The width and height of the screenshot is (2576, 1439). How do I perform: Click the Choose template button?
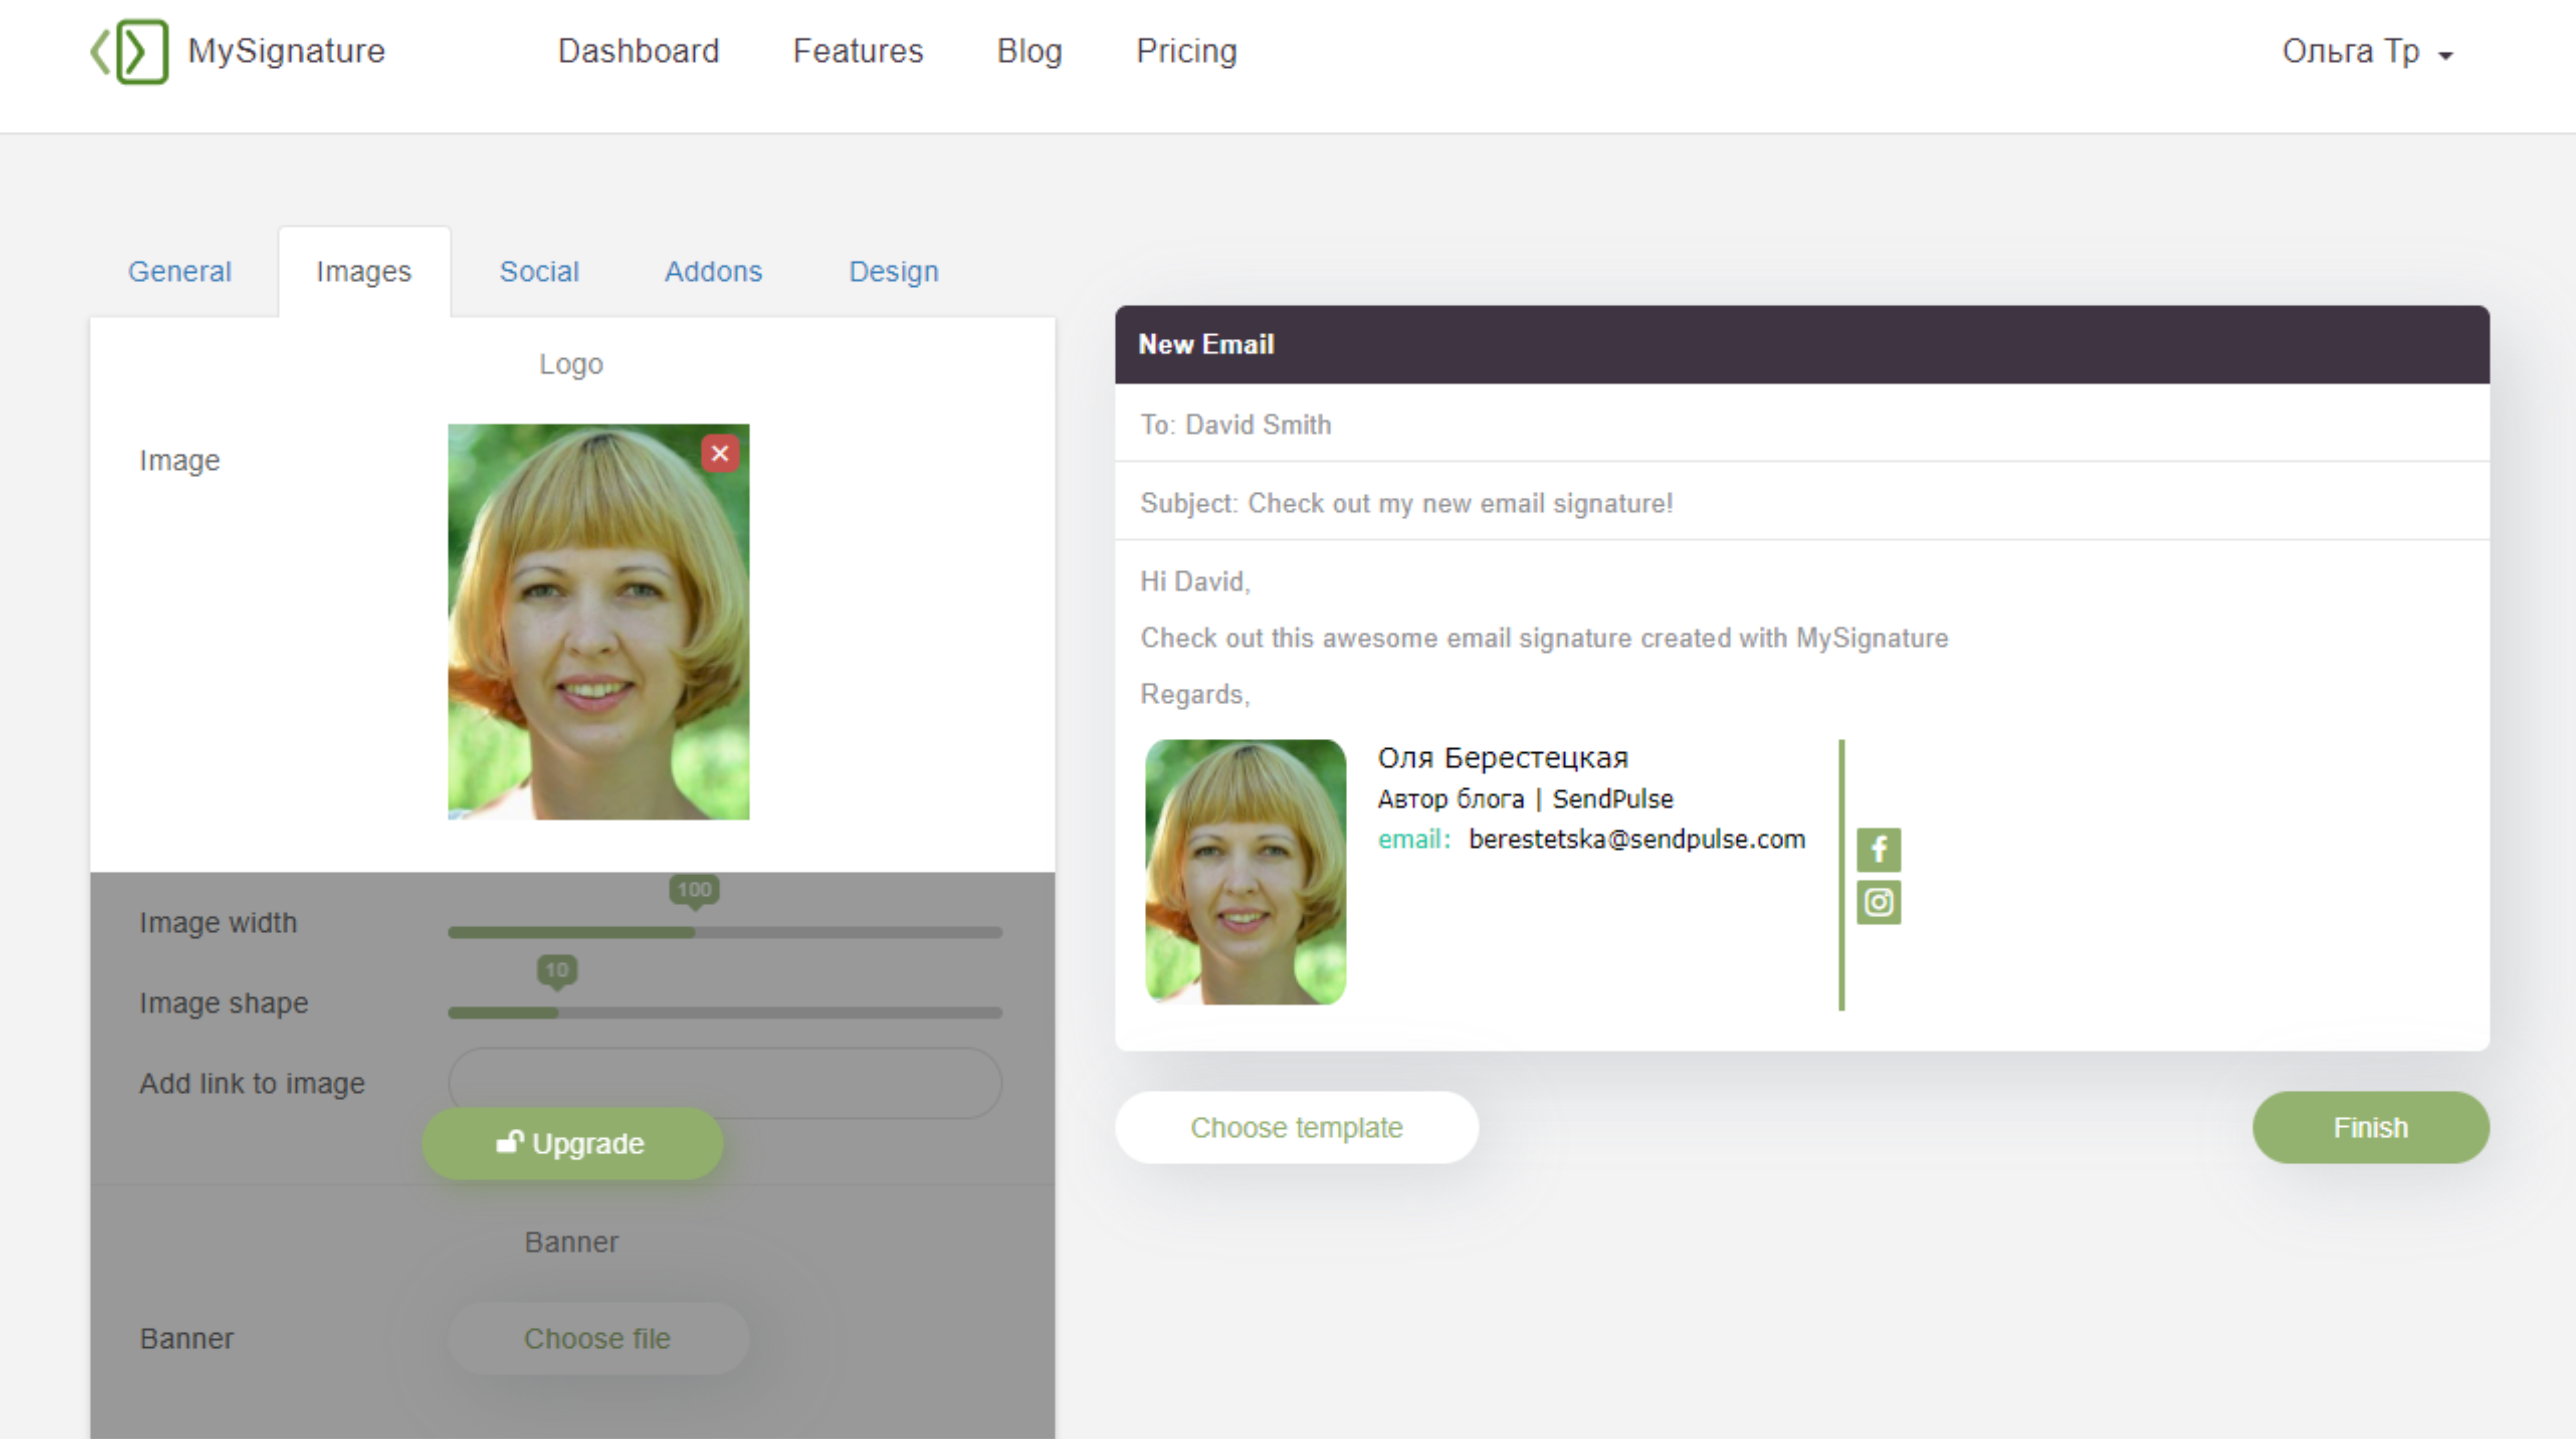click(x=1296, y=1127)
